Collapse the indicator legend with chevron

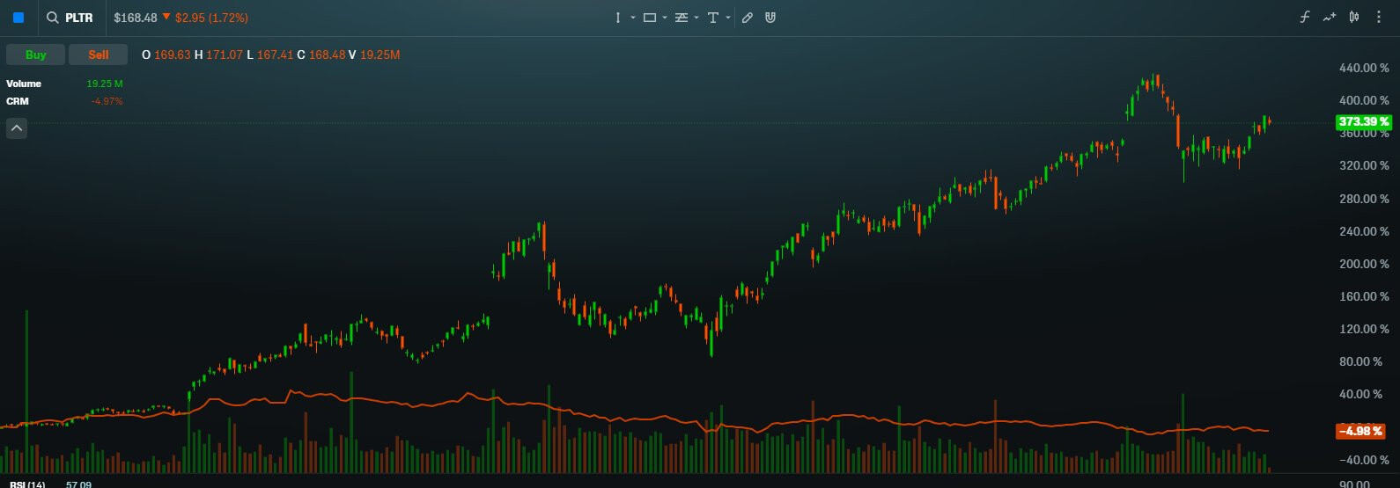(x=17, y=128)
